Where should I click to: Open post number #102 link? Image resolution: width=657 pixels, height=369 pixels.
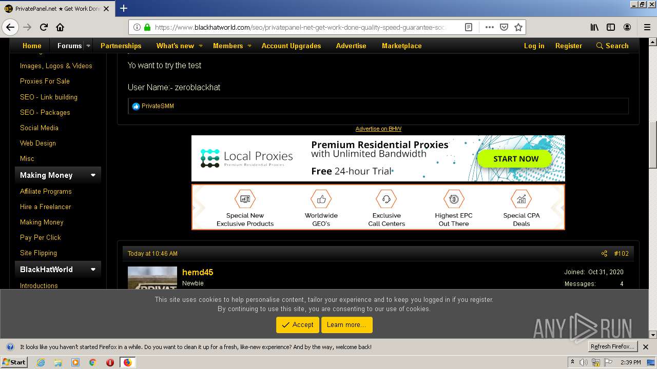[621, 254]
